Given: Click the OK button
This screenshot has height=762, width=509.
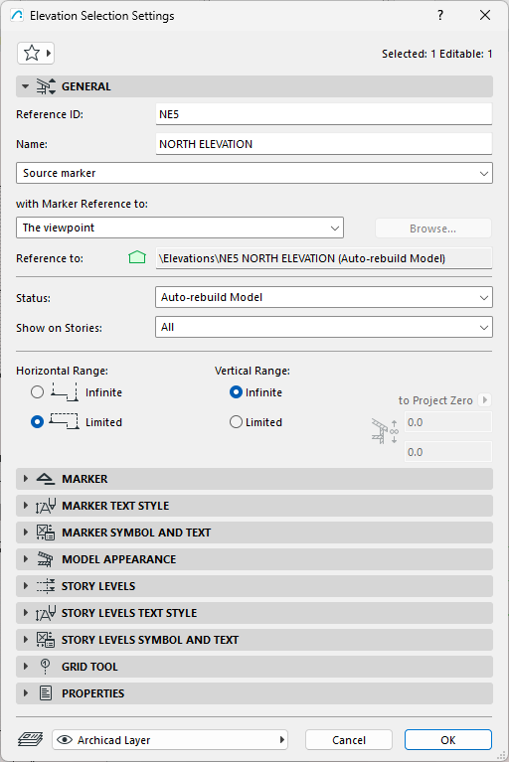Looking at the screenshot, I should click(x=447, y=740).
